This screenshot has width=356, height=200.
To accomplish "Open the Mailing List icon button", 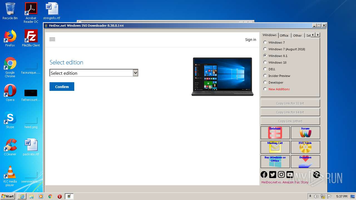I will pos(275,147).
